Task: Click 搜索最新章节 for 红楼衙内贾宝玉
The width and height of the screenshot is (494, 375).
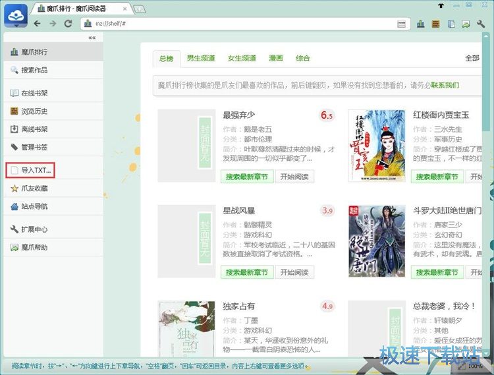Action: pos(437,177)
